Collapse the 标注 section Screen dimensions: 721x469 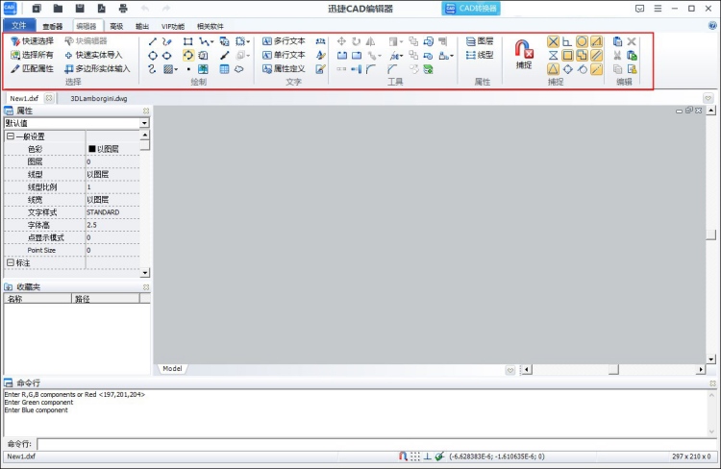pyautogui.click(x=11, y=262)
